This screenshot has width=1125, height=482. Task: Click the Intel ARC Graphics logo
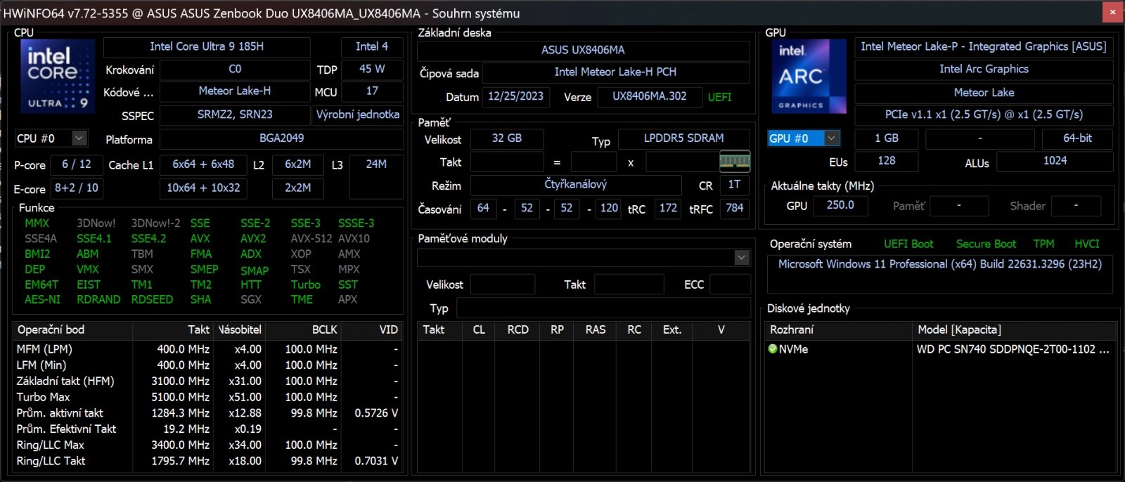click(809, 76)
